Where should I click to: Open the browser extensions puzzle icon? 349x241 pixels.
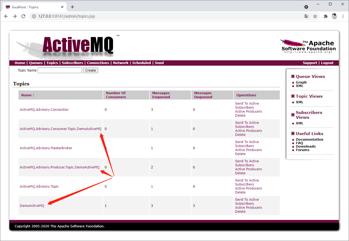pos(325,16)
